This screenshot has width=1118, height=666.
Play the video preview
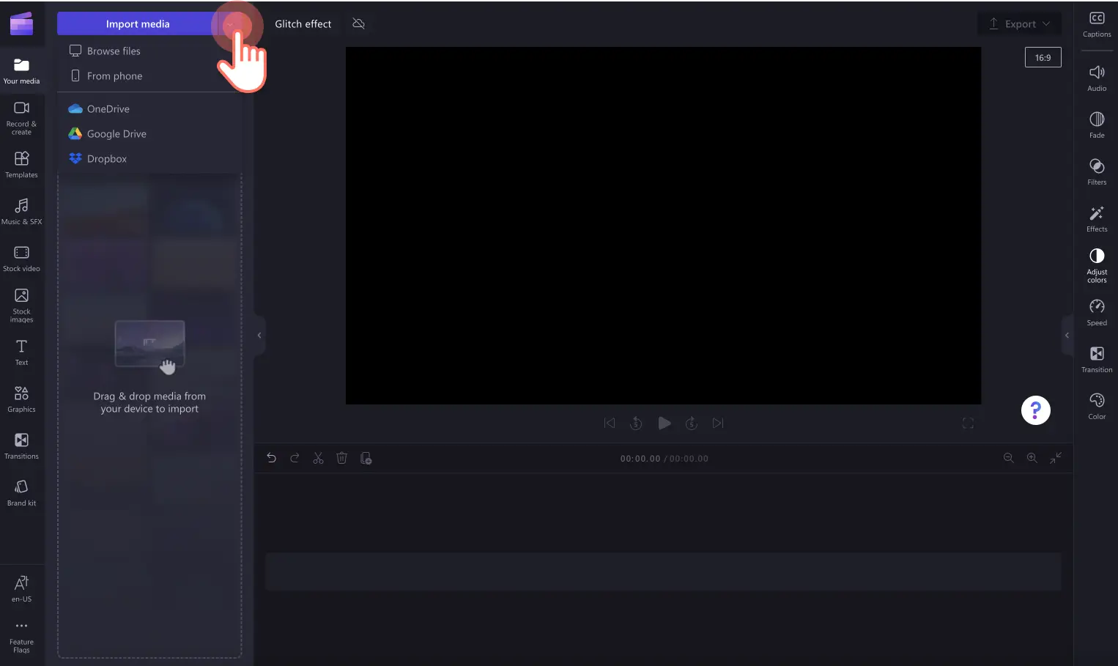(664, 423)
